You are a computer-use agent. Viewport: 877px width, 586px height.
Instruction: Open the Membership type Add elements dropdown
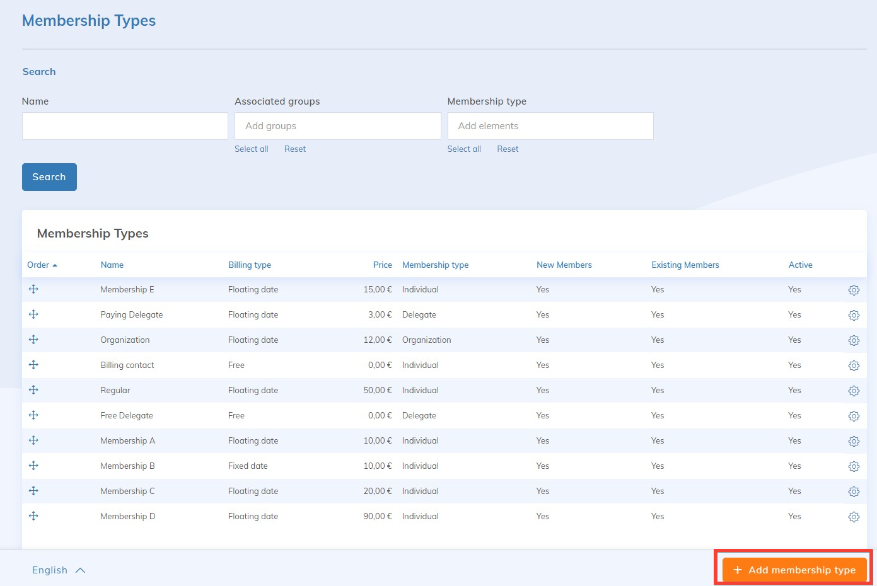coord(550,126)
